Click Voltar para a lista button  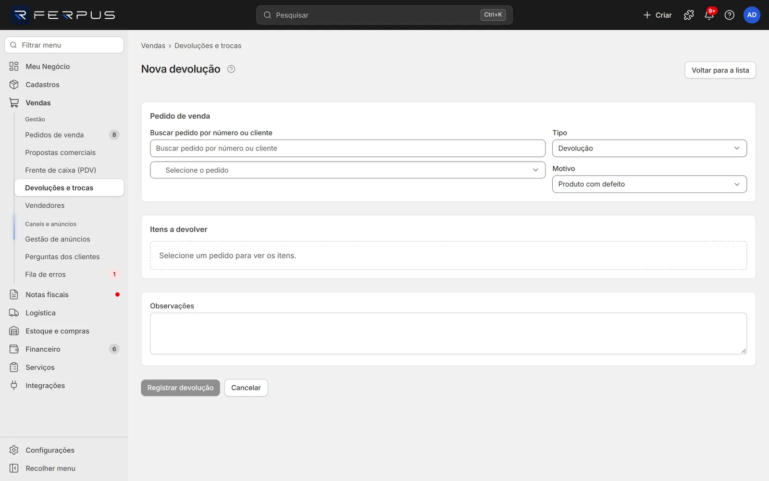point(720,70)
